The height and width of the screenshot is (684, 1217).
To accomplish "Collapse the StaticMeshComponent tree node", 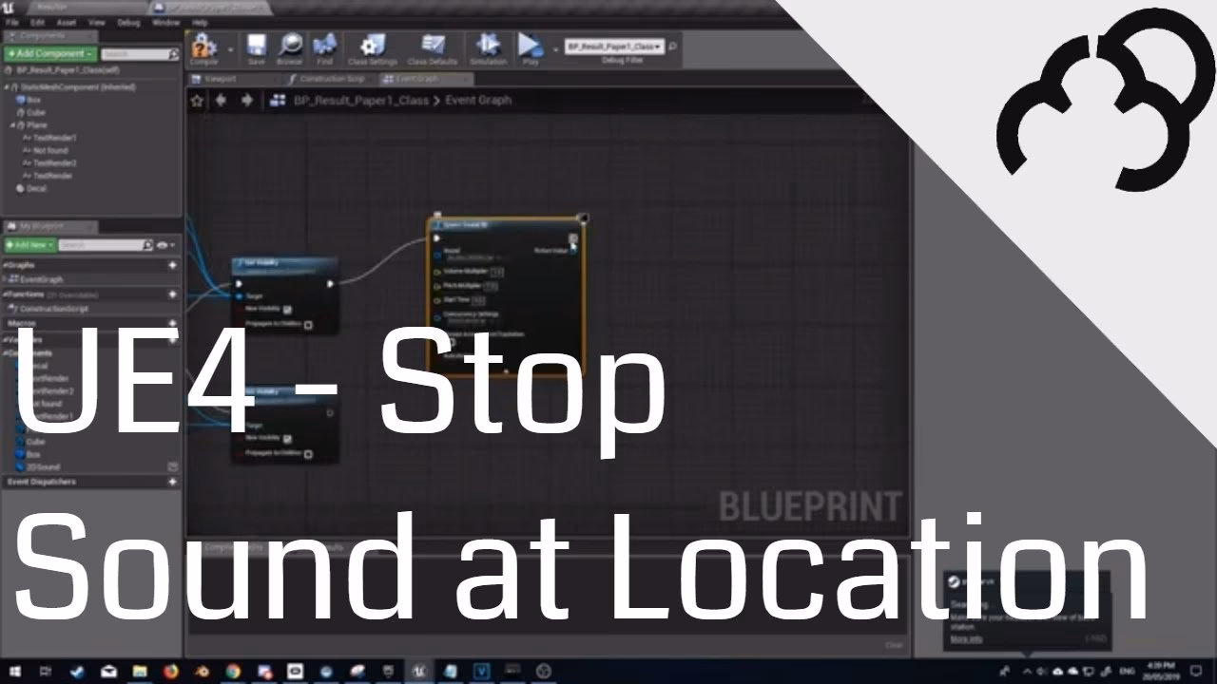I will 7,87.
